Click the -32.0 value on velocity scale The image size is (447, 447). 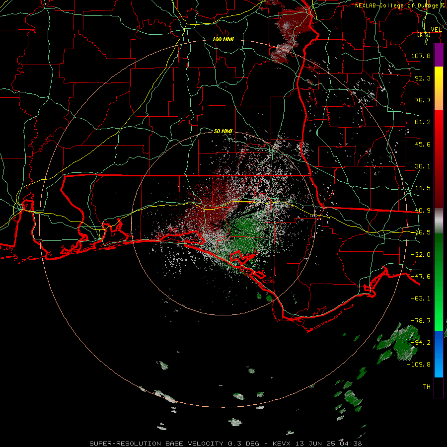click(421, 255)
